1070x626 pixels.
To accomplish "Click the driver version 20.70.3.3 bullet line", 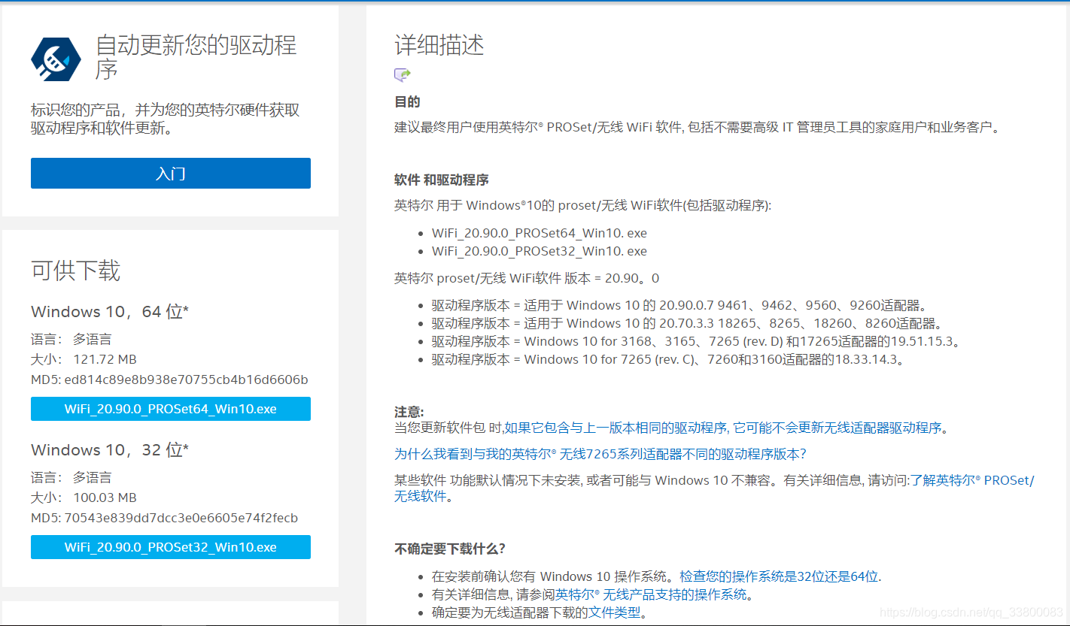I will 687,323.
